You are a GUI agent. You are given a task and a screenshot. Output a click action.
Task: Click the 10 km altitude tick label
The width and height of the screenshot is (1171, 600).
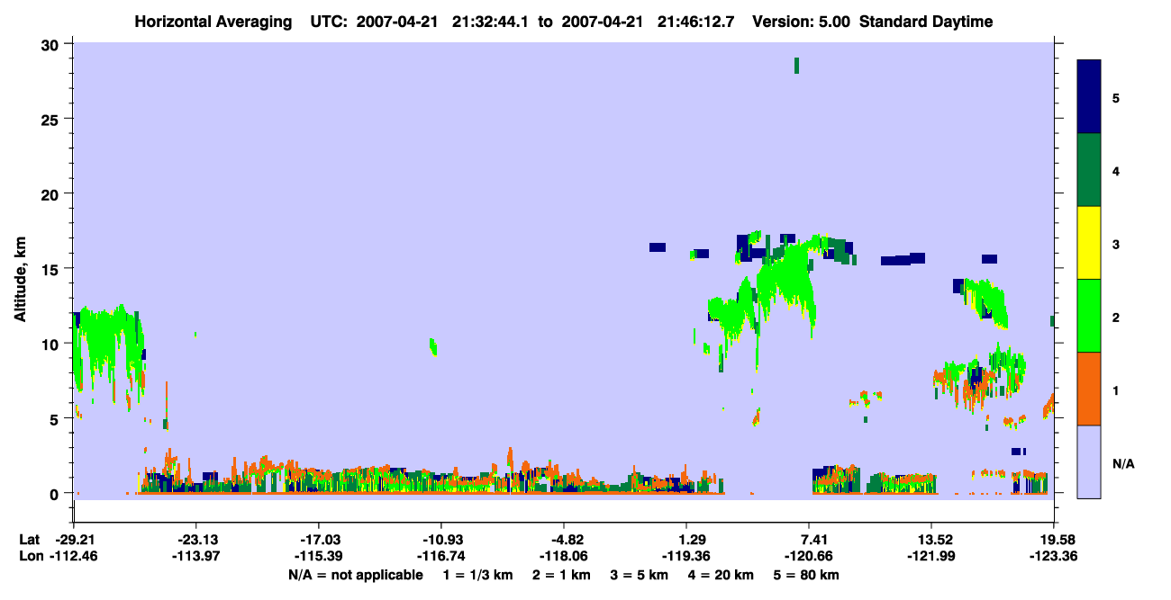pyautogui.click(x=52, y=344)
